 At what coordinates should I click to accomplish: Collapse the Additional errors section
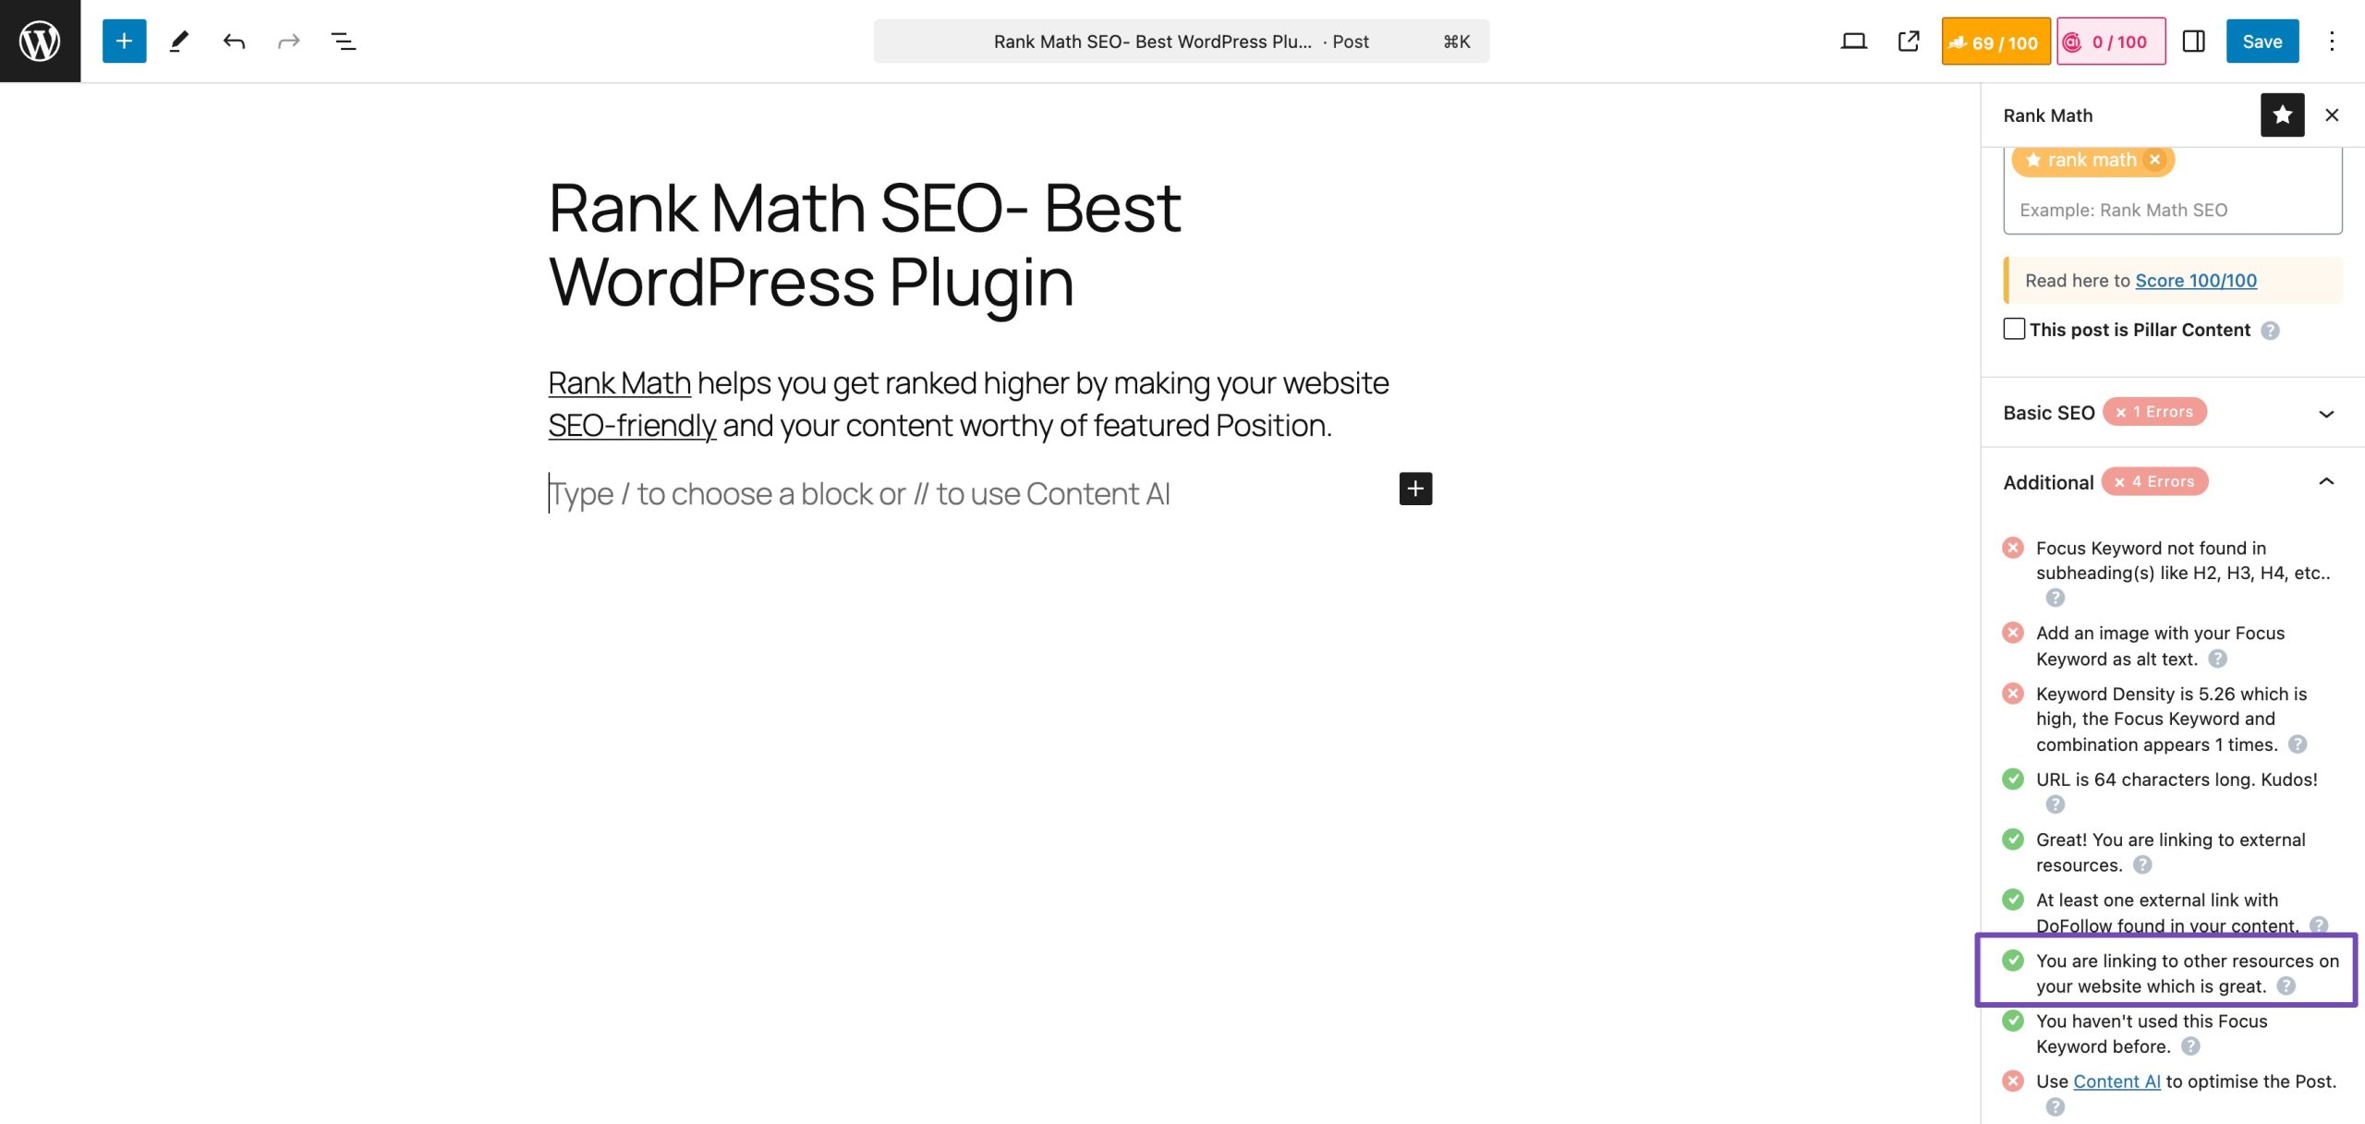pyautogui.click(x=2326, y=481)
